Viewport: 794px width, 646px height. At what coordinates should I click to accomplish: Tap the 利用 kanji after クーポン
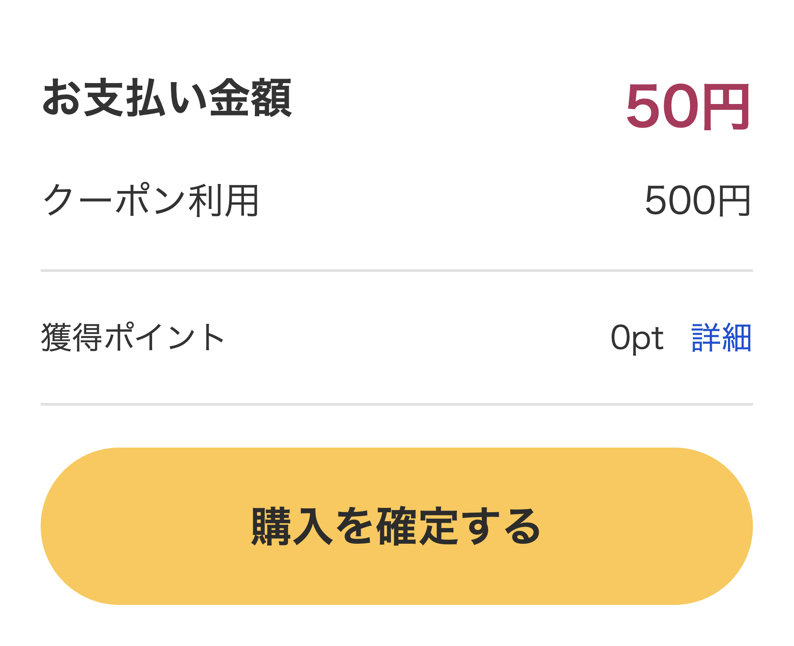[223, 201]
